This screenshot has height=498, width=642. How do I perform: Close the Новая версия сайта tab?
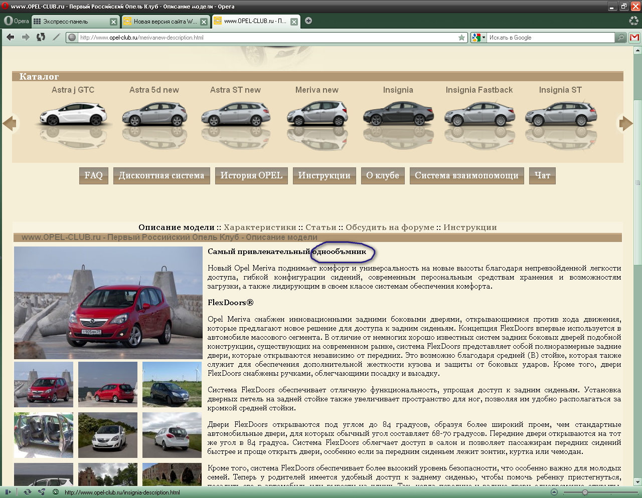click(x=204, y=22)
